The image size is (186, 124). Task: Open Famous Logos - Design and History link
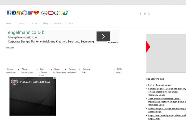click(167, 92)
